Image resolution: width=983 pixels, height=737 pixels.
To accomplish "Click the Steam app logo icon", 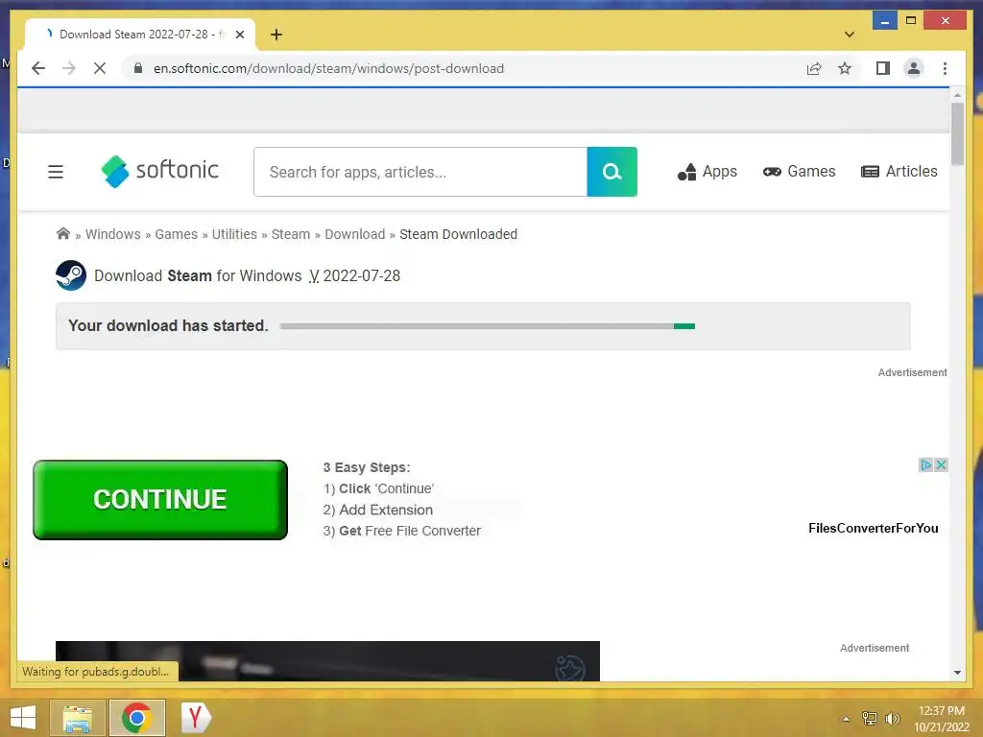I will pyautogui.click(x=71, y=275).
